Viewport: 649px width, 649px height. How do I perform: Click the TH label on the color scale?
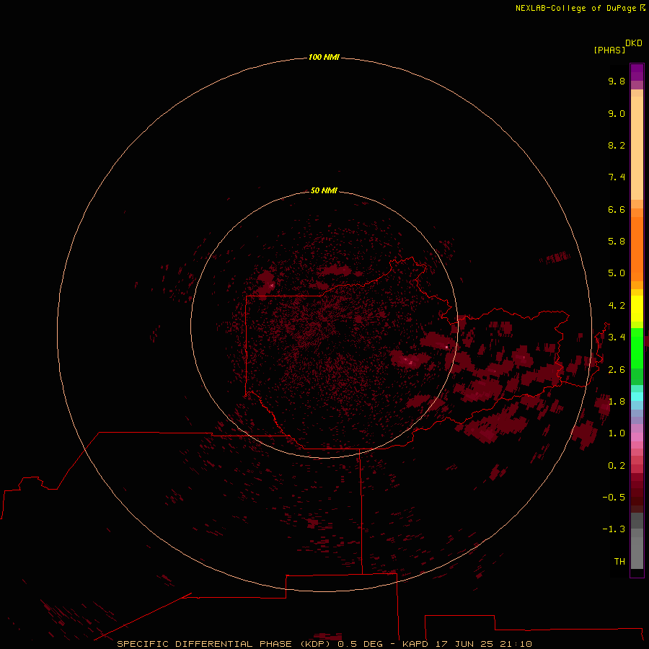(619, 562)
